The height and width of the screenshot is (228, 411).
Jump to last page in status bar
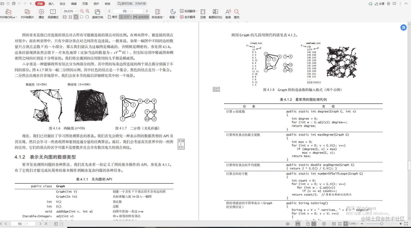[46, 224]
